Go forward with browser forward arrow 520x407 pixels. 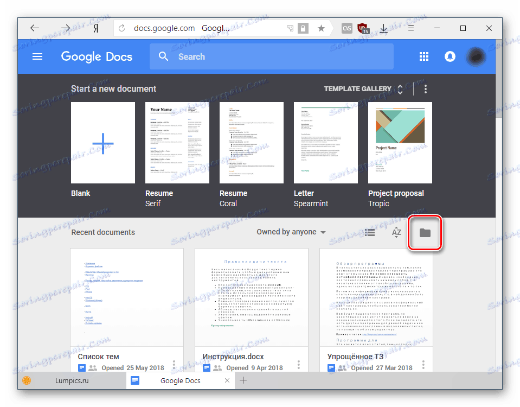[65, 28]
